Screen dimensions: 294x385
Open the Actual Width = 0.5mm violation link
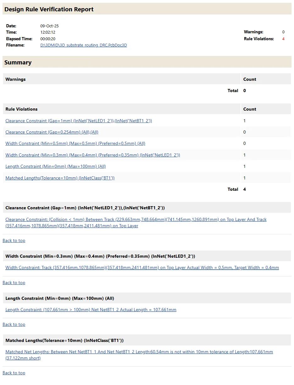[x=142, y=268]
